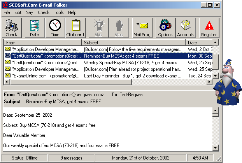This screenshot has height=163, width=242.
Task: Click the Stop hand toolbar icon
Action: 119,28
